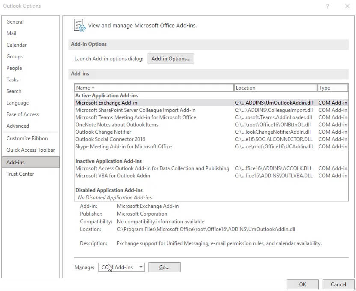Open the Manage COM Add-ins dropdown

pyautogui.click(x=122, y=267)
